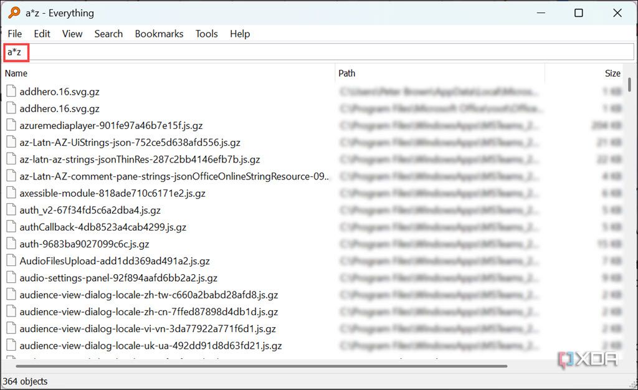Screen dimensions: 638x390
Task: Select file name AudioFilesUpload-add1dd369ad491a2.js.gz
Action: point(115,261)
